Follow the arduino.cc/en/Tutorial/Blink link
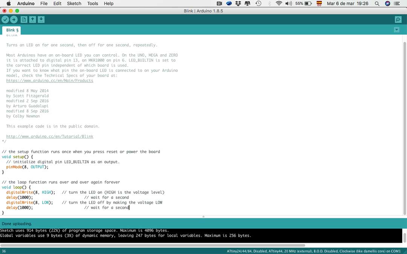Screen dimensions: 407x254 (50, 136)
